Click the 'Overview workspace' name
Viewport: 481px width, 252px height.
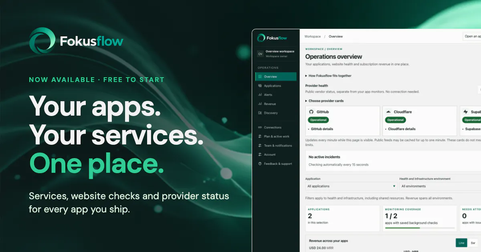(280, 52)
